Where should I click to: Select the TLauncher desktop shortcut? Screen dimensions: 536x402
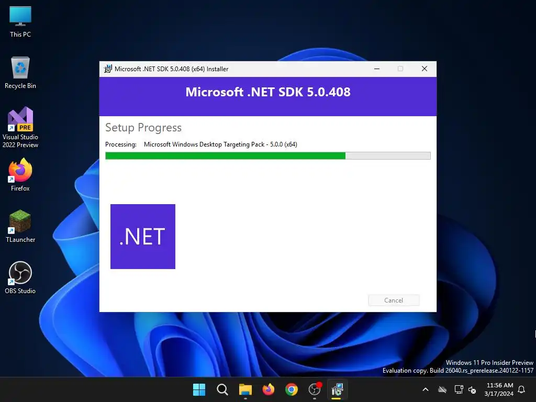point(20,226)
